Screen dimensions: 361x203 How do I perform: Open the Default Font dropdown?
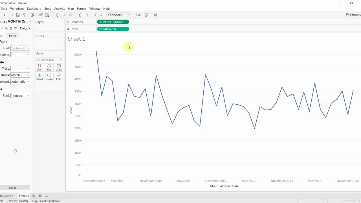pyautogui.click(x=20, y=48)
